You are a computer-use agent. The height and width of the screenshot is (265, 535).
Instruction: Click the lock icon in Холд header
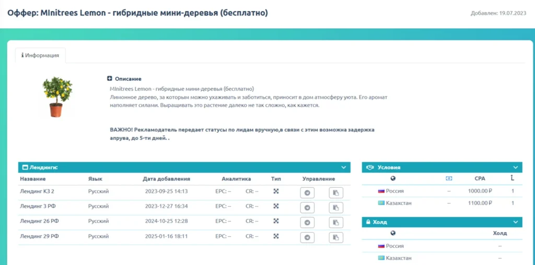pos(368,222)
